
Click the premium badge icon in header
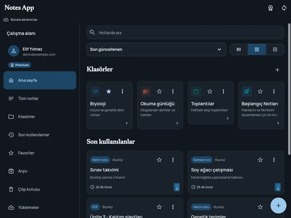[x=270, y=8]
